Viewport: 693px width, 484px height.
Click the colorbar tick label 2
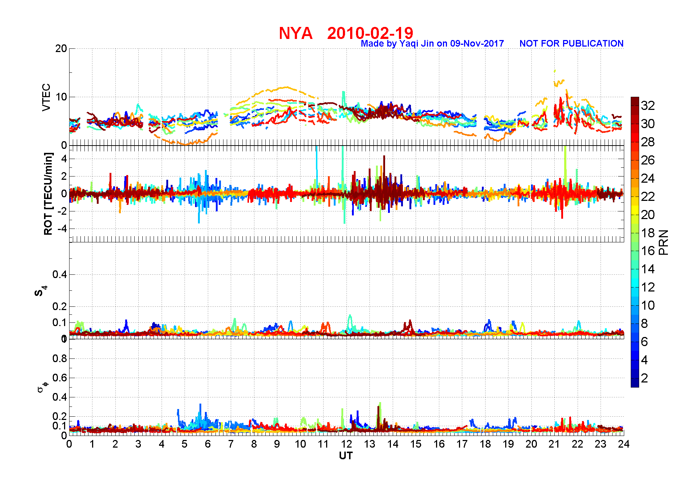(644, 378)
